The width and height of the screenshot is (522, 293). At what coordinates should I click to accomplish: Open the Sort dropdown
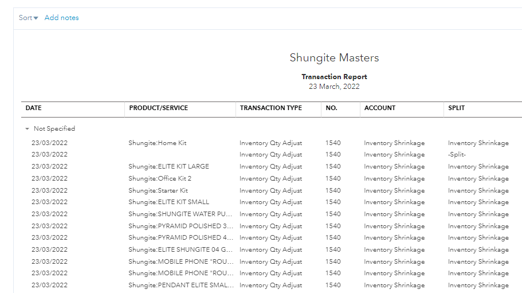tap(28, 18)
